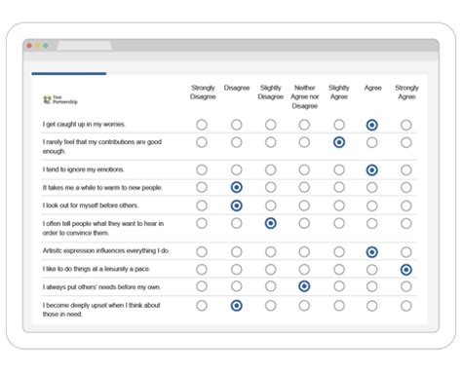
Task: Select Disagree for 'warm to new people'
Action: point(236,187)
